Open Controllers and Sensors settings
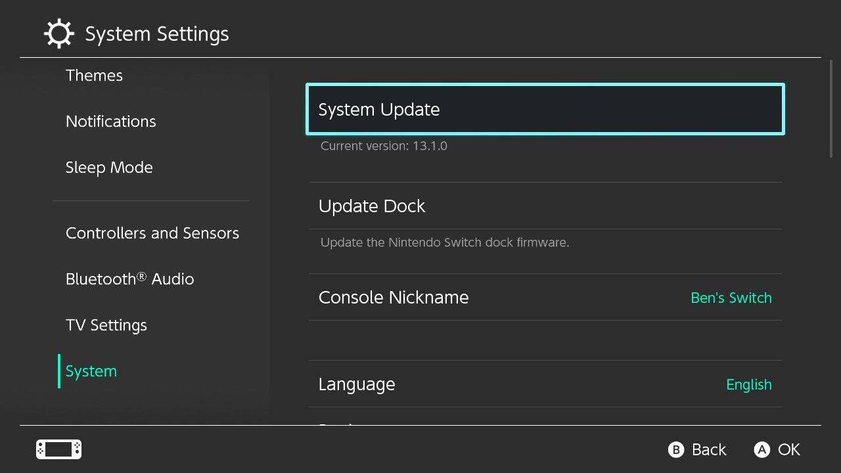 (152, 233)
